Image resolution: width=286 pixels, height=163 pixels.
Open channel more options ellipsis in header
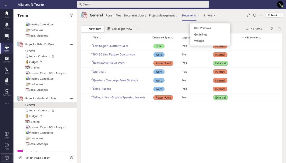261,15
